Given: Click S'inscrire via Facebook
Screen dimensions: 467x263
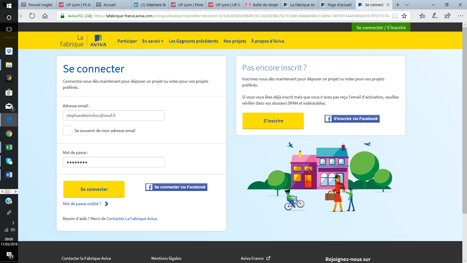Looking at the screenshot, I should (352, 119).
